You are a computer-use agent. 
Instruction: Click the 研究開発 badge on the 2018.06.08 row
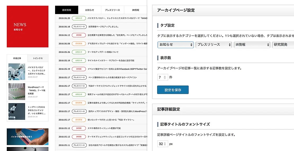click(x=79, y=44)
